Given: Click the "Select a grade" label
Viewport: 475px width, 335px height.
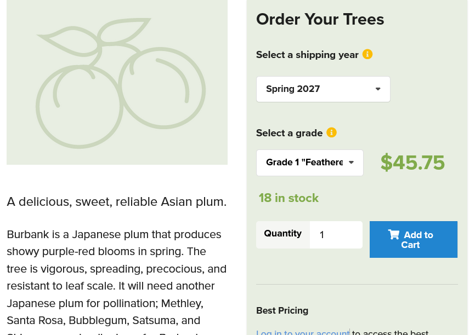Looking at the screenshot, I should pyautogui.click(x=289, y=133).
